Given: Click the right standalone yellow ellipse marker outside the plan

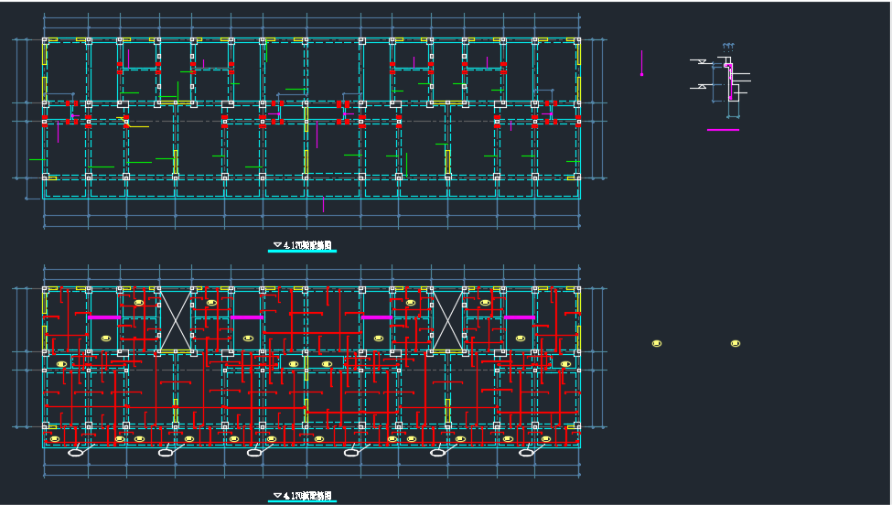Looking at the screenshot, I should [x=735, y=343].
